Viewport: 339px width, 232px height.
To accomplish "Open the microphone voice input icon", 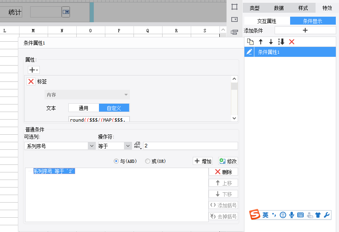I will (292, 215).
